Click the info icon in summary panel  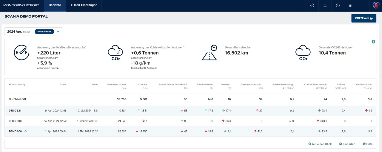click(373, 42)
